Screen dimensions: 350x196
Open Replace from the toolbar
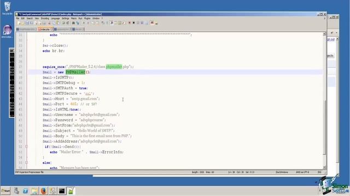coord(78,23)
